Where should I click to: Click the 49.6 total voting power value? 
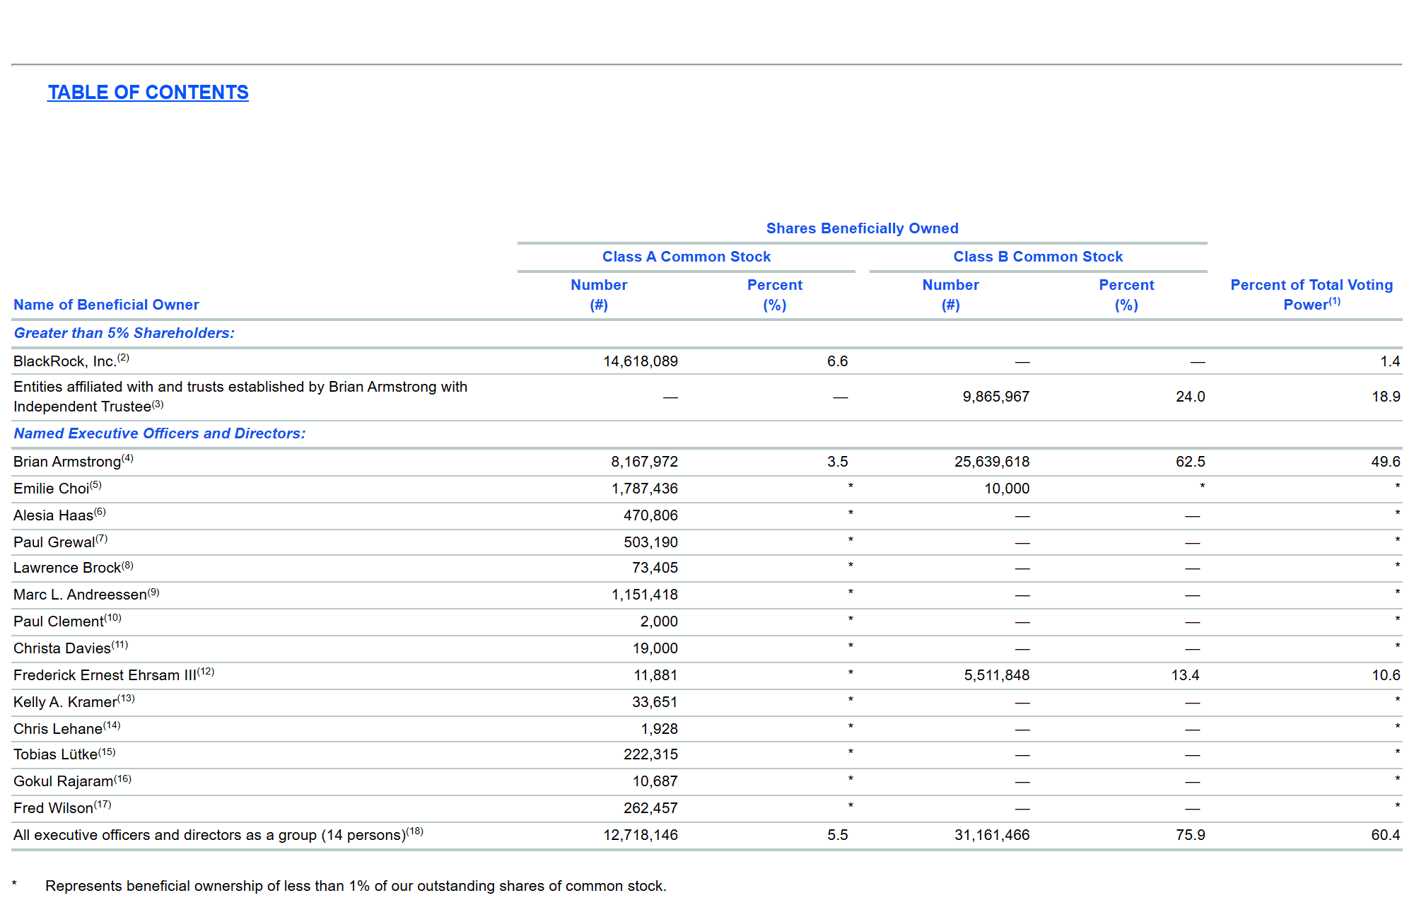(x=1386, y=462)
